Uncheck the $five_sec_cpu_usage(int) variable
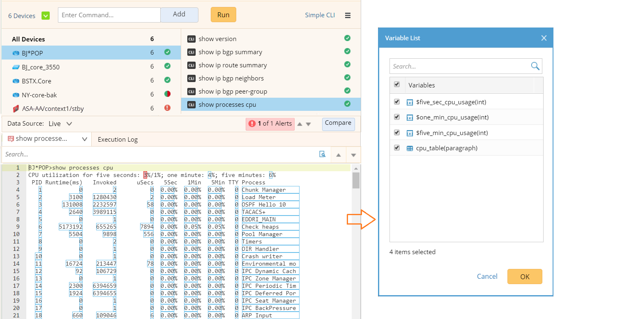Image resolution: width=620 pixels, height=319 pixels. point(397,102)
